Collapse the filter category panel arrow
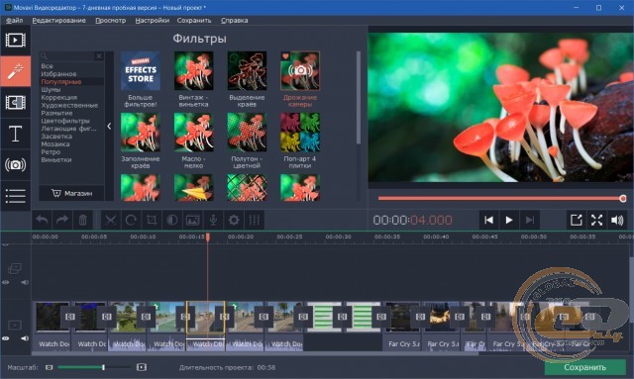This screenshot has height=379, width=634. 109,127
